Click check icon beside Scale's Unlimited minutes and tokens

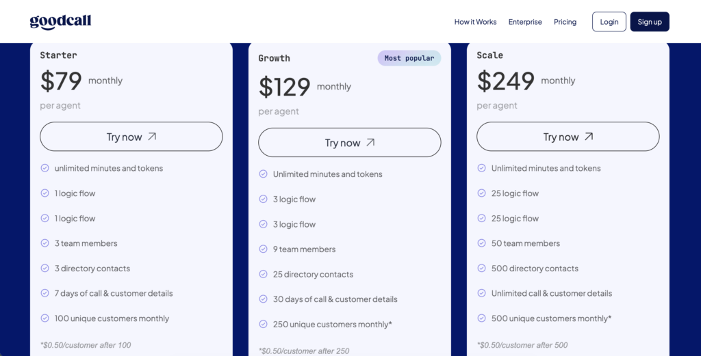[x=481, y=168]
